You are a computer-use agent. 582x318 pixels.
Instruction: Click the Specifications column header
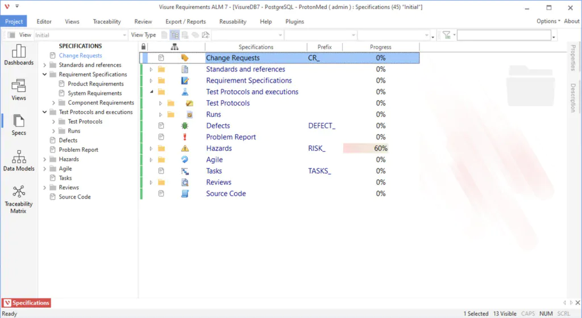[256, 47]
